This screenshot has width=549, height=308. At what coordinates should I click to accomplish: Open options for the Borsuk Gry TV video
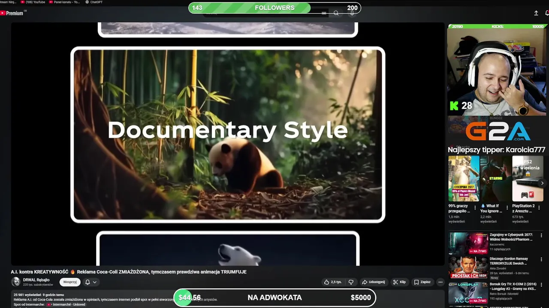(541, 284)
